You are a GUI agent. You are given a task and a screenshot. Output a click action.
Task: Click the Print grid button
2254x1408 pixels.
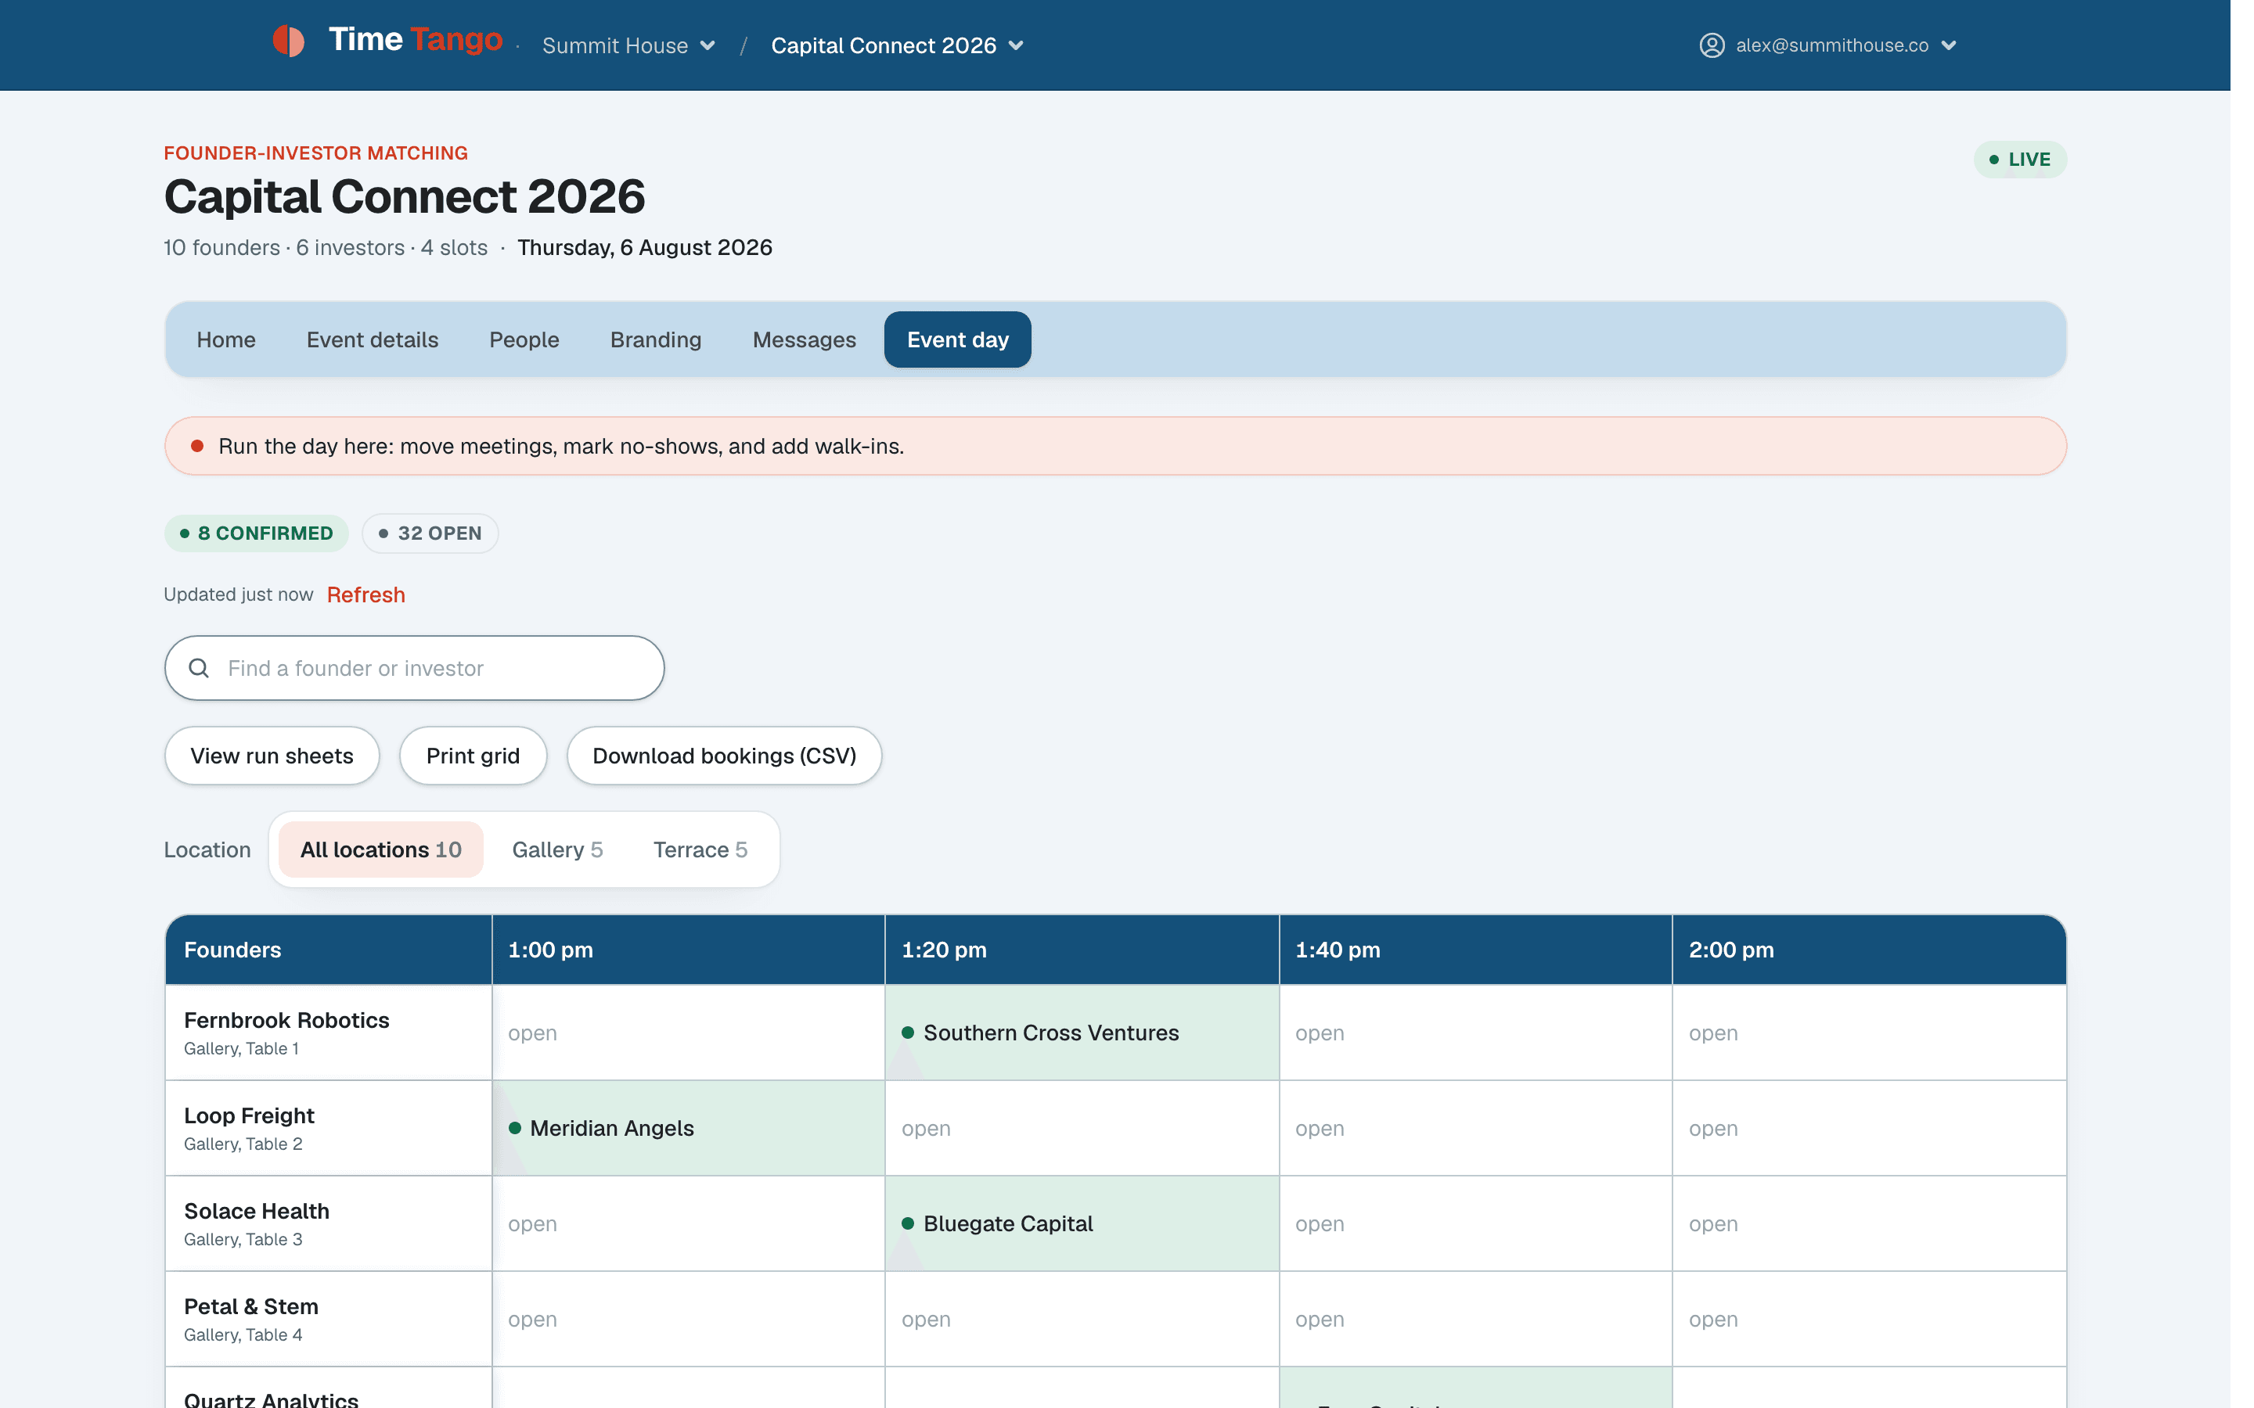[x=473, y=755]
